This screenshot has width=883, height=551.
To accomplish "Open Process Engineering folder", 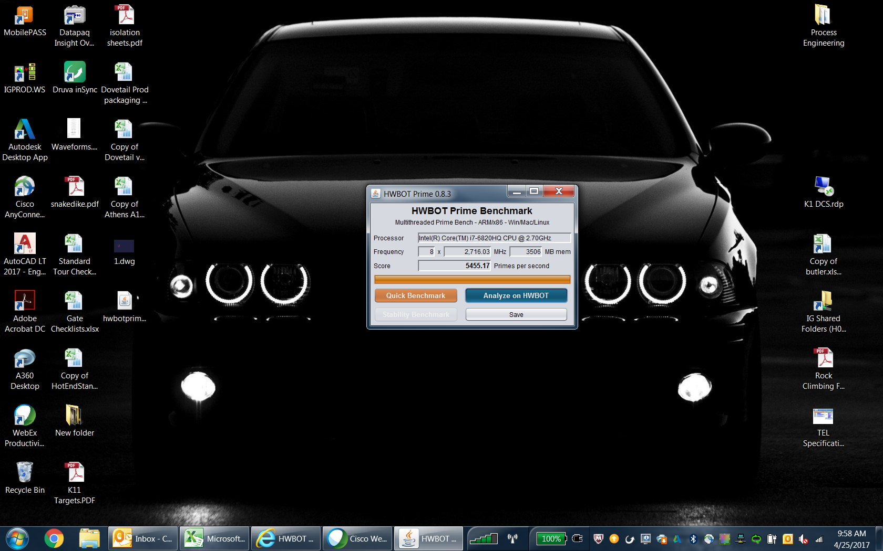I will (x=824, y=26).
